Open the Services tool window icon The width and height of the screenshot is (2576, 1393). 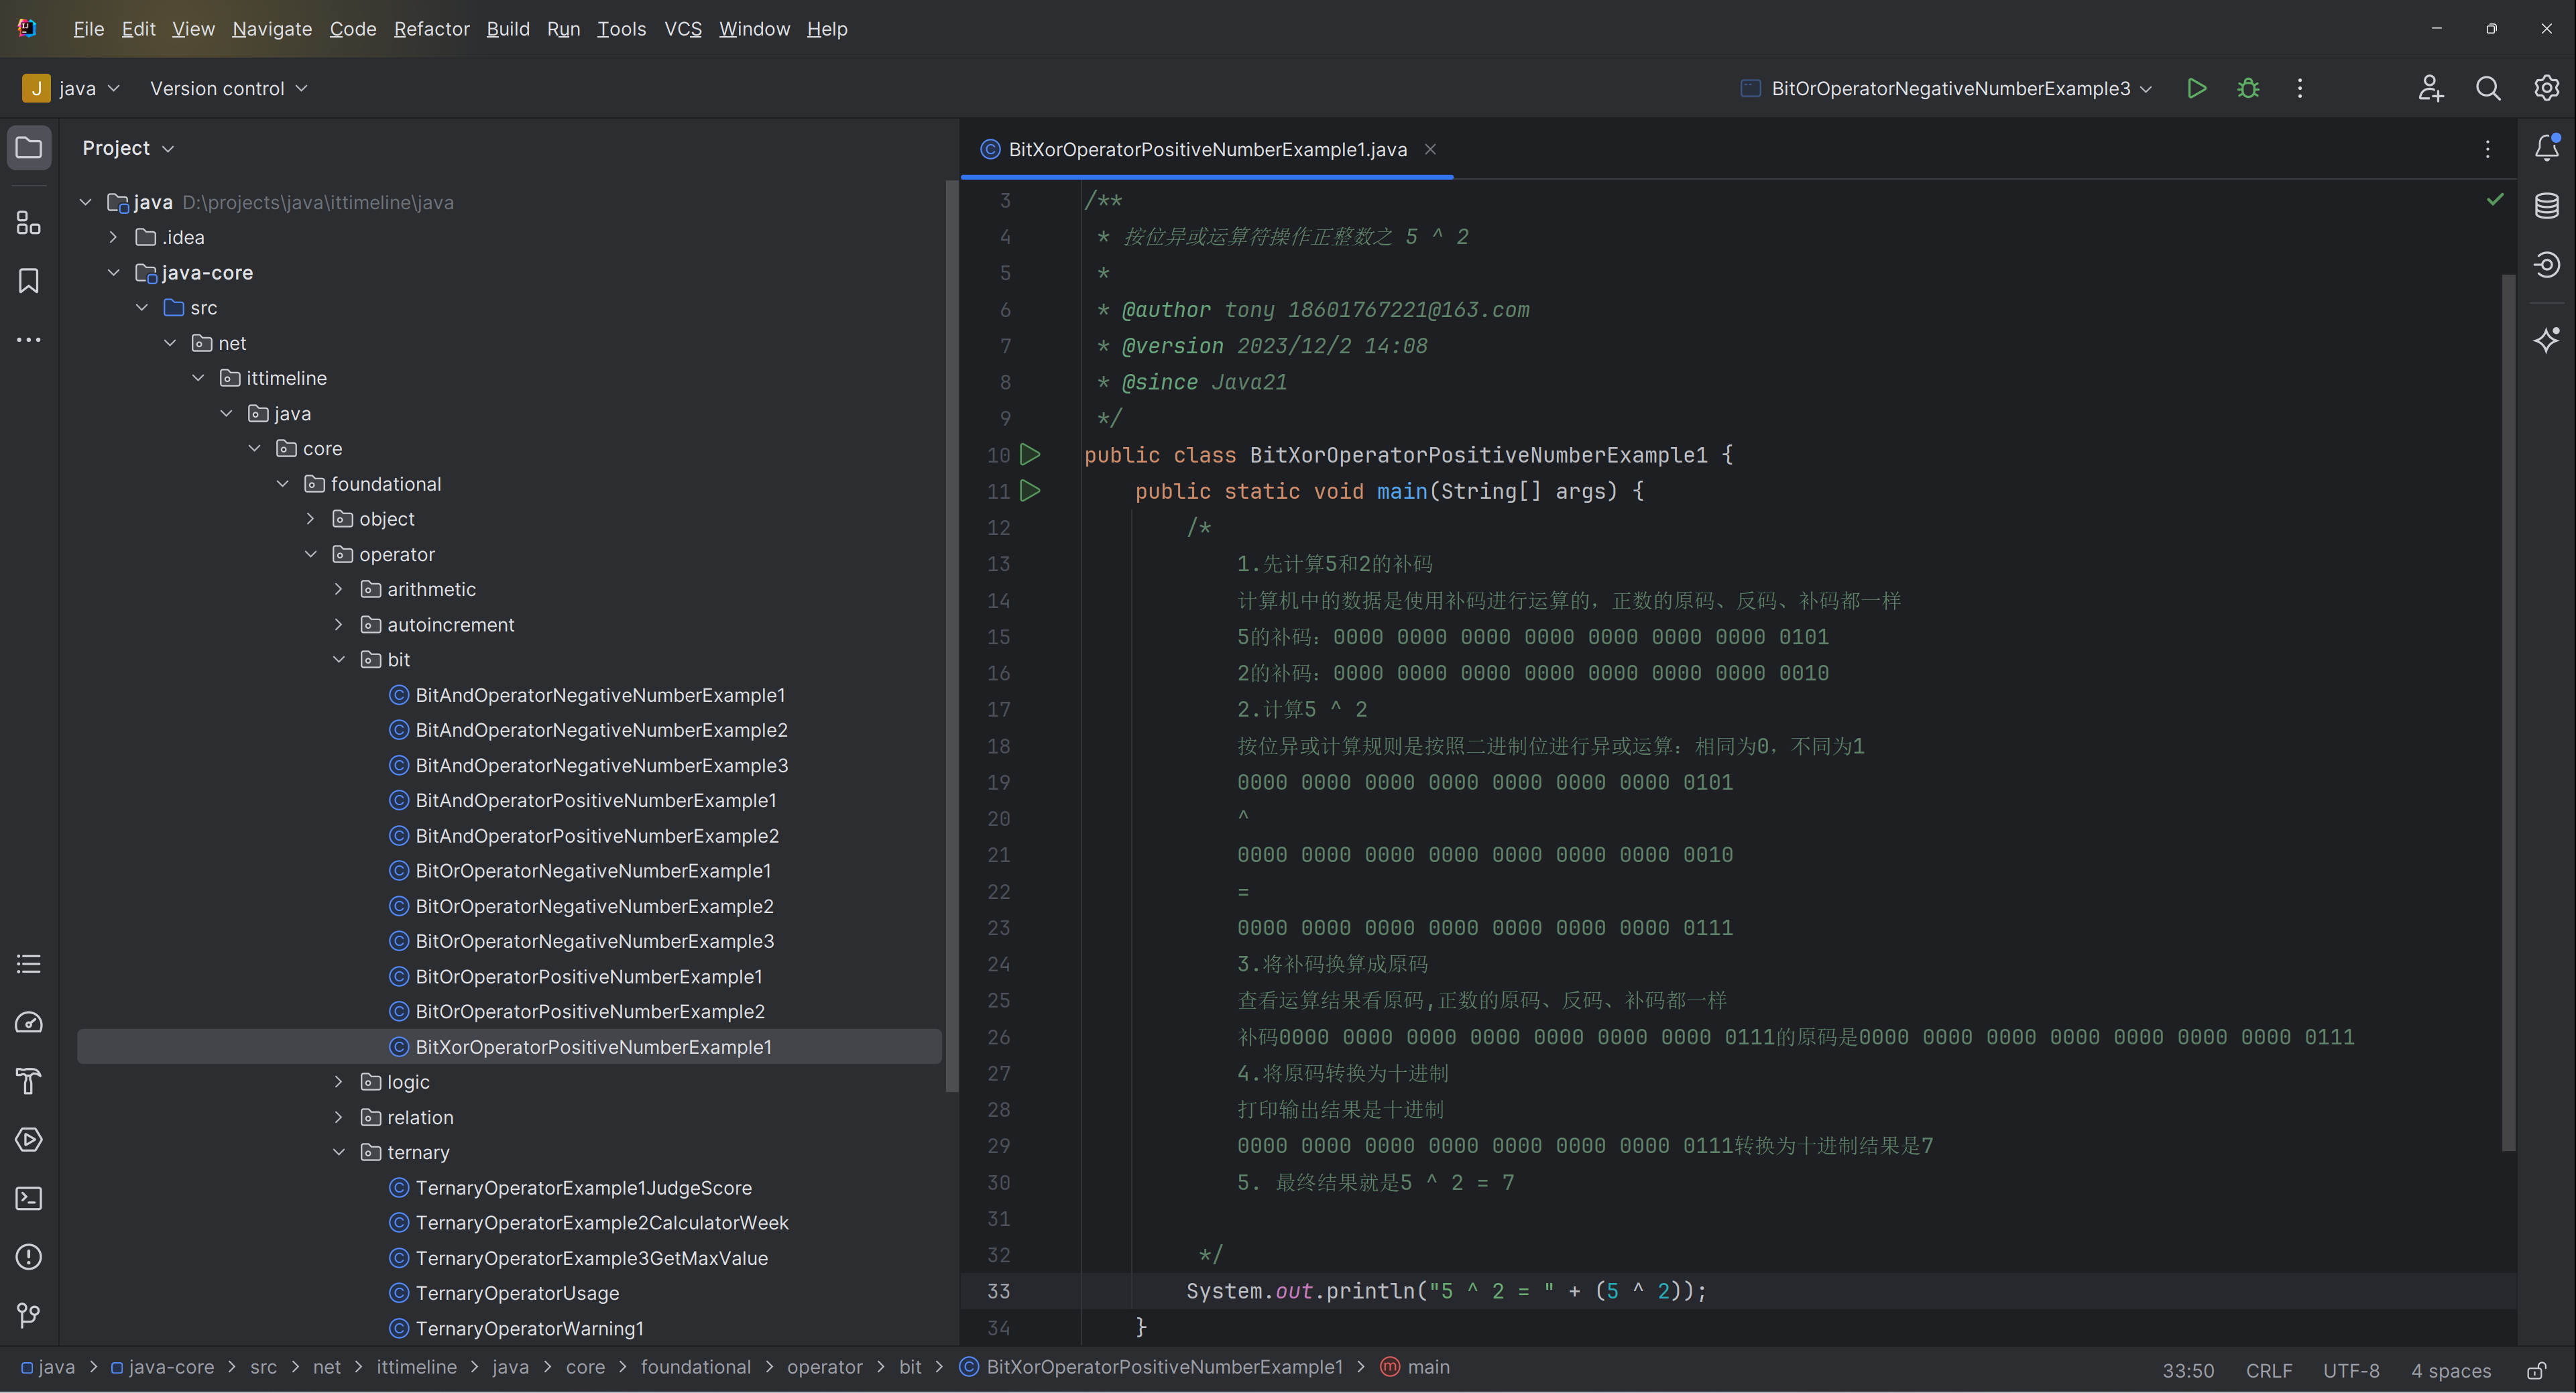[x=29, y=1140]
